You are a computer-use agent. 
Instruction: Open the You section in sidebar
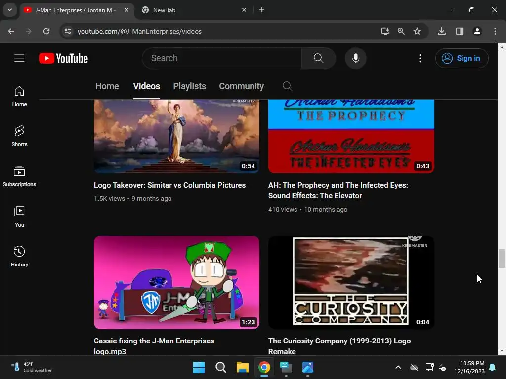point(19,216)
